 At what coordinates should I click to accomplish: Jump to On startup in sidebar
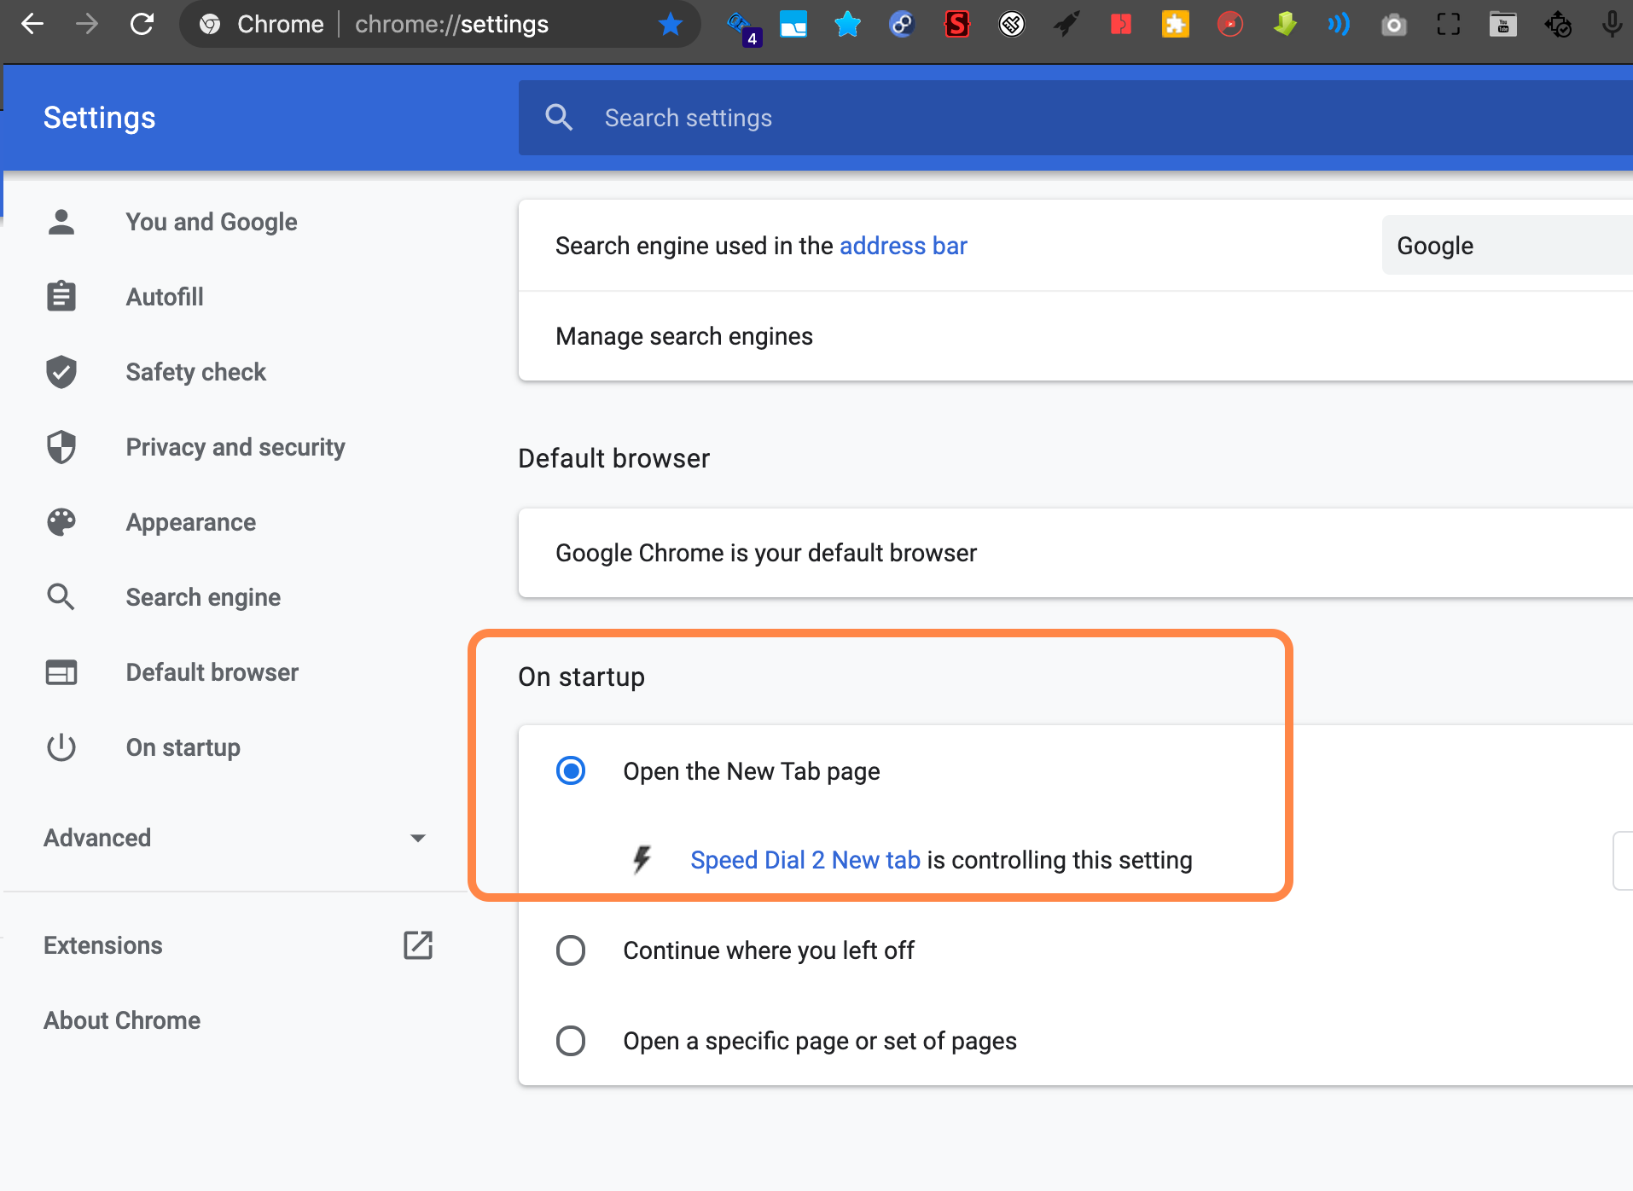(x=183, y=747)
